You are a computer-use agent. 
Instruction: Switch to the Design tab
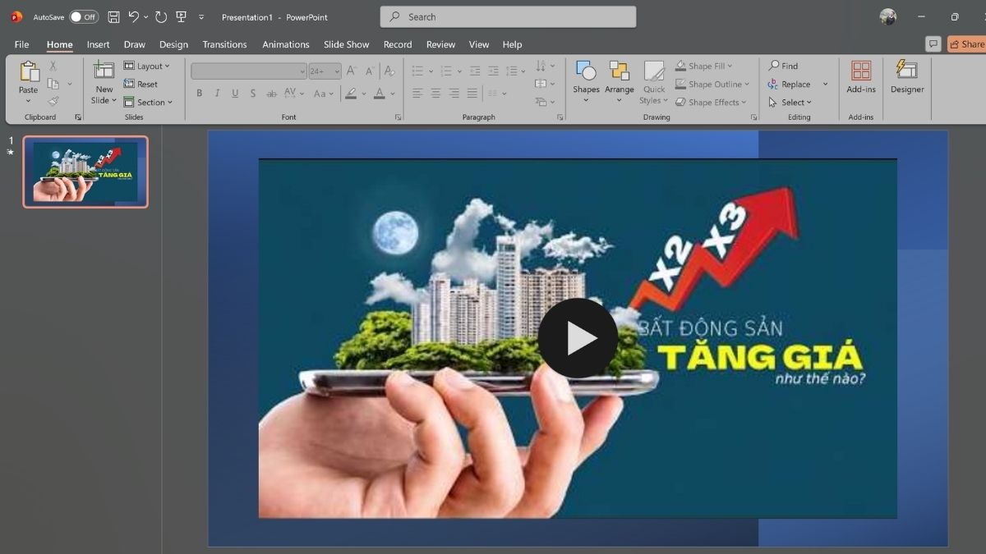coord(173,44)
